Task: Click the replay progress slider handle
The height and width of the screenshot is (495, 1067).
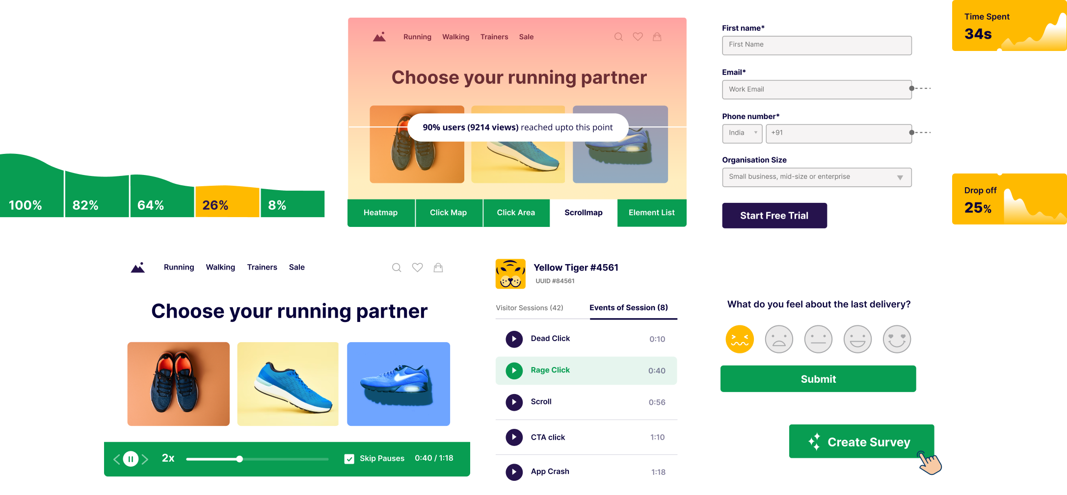Action: (x=240, y=459)
